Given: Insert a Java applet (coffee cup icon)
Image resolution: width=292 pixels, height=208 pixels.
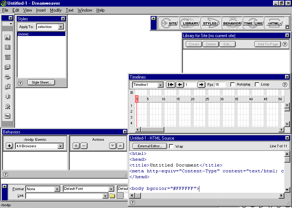Looking at the screenshot, I should coord(7,77).
